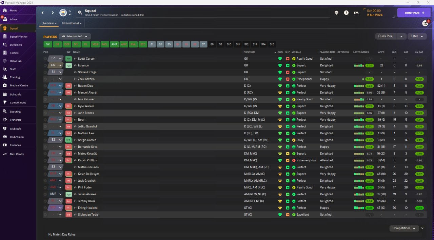The height and width of the screenshot is (240, 434).
Task: Toggle the selection circle for Slobodan Tedić
Action: pos(45,215)
